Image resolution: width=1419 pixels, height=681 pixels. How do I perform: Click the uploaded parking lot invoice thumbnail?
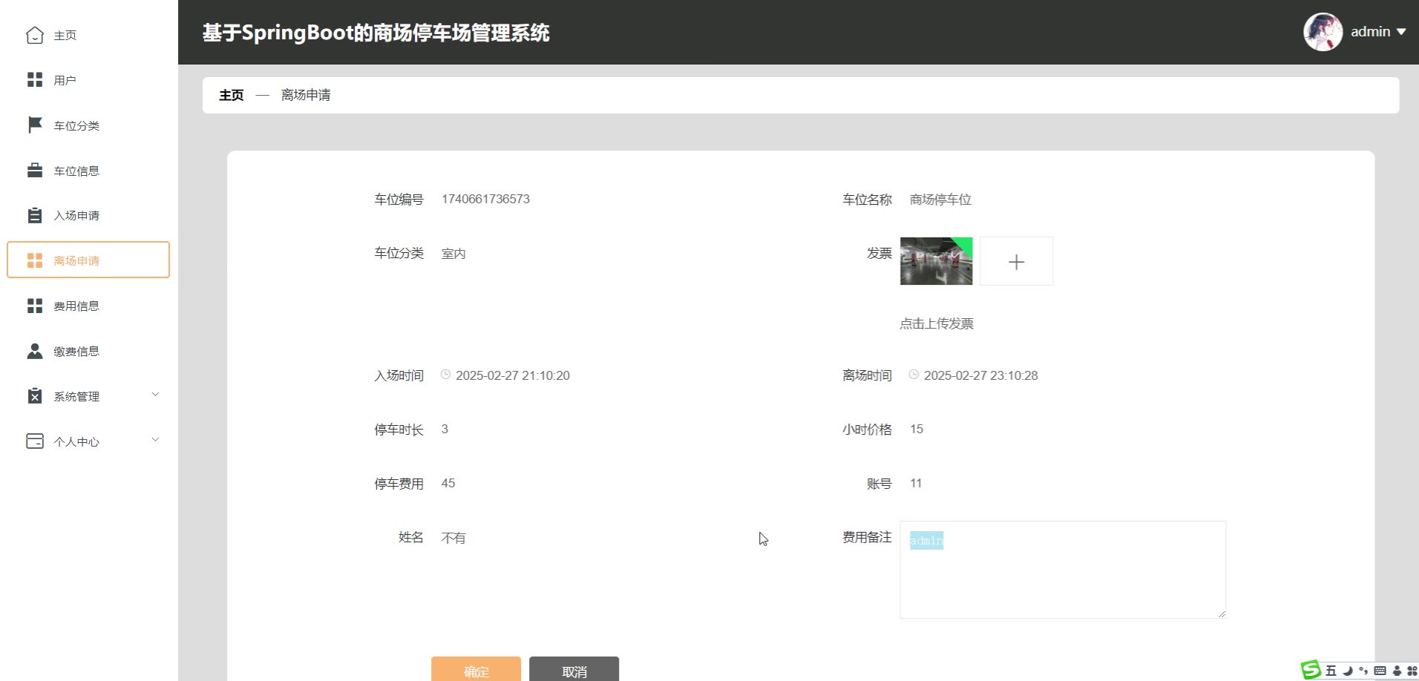pos(936,261)
